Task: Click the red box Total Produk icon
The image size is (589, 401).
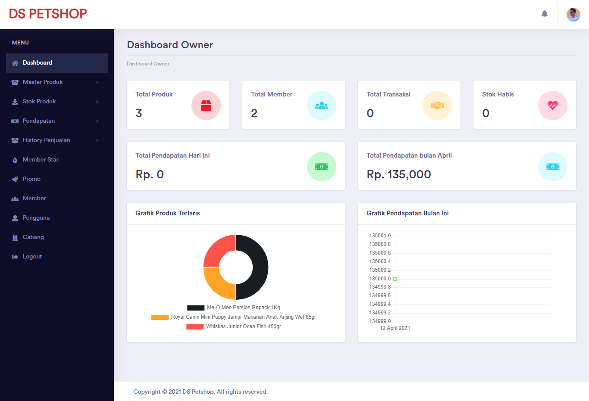Action: [x=206, y=106]
